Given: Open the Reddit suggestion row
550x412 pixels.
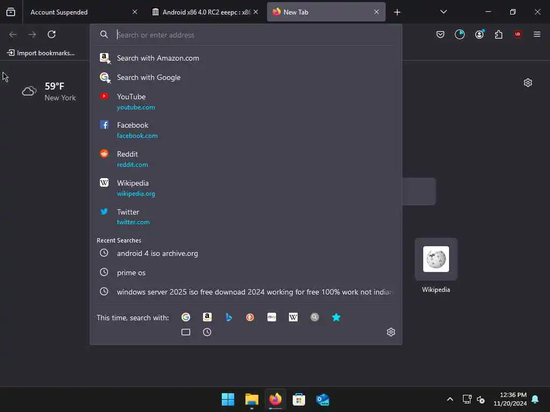Looking at the screenshot, I should tap(245, 159).
